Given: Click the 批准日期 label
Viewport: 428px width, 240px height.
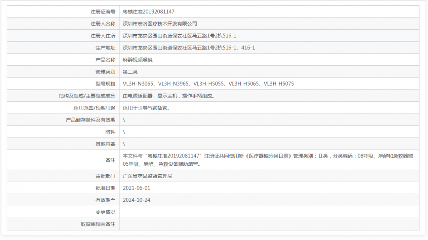Looking at the screenshot, I should click(x=106, y=188).
